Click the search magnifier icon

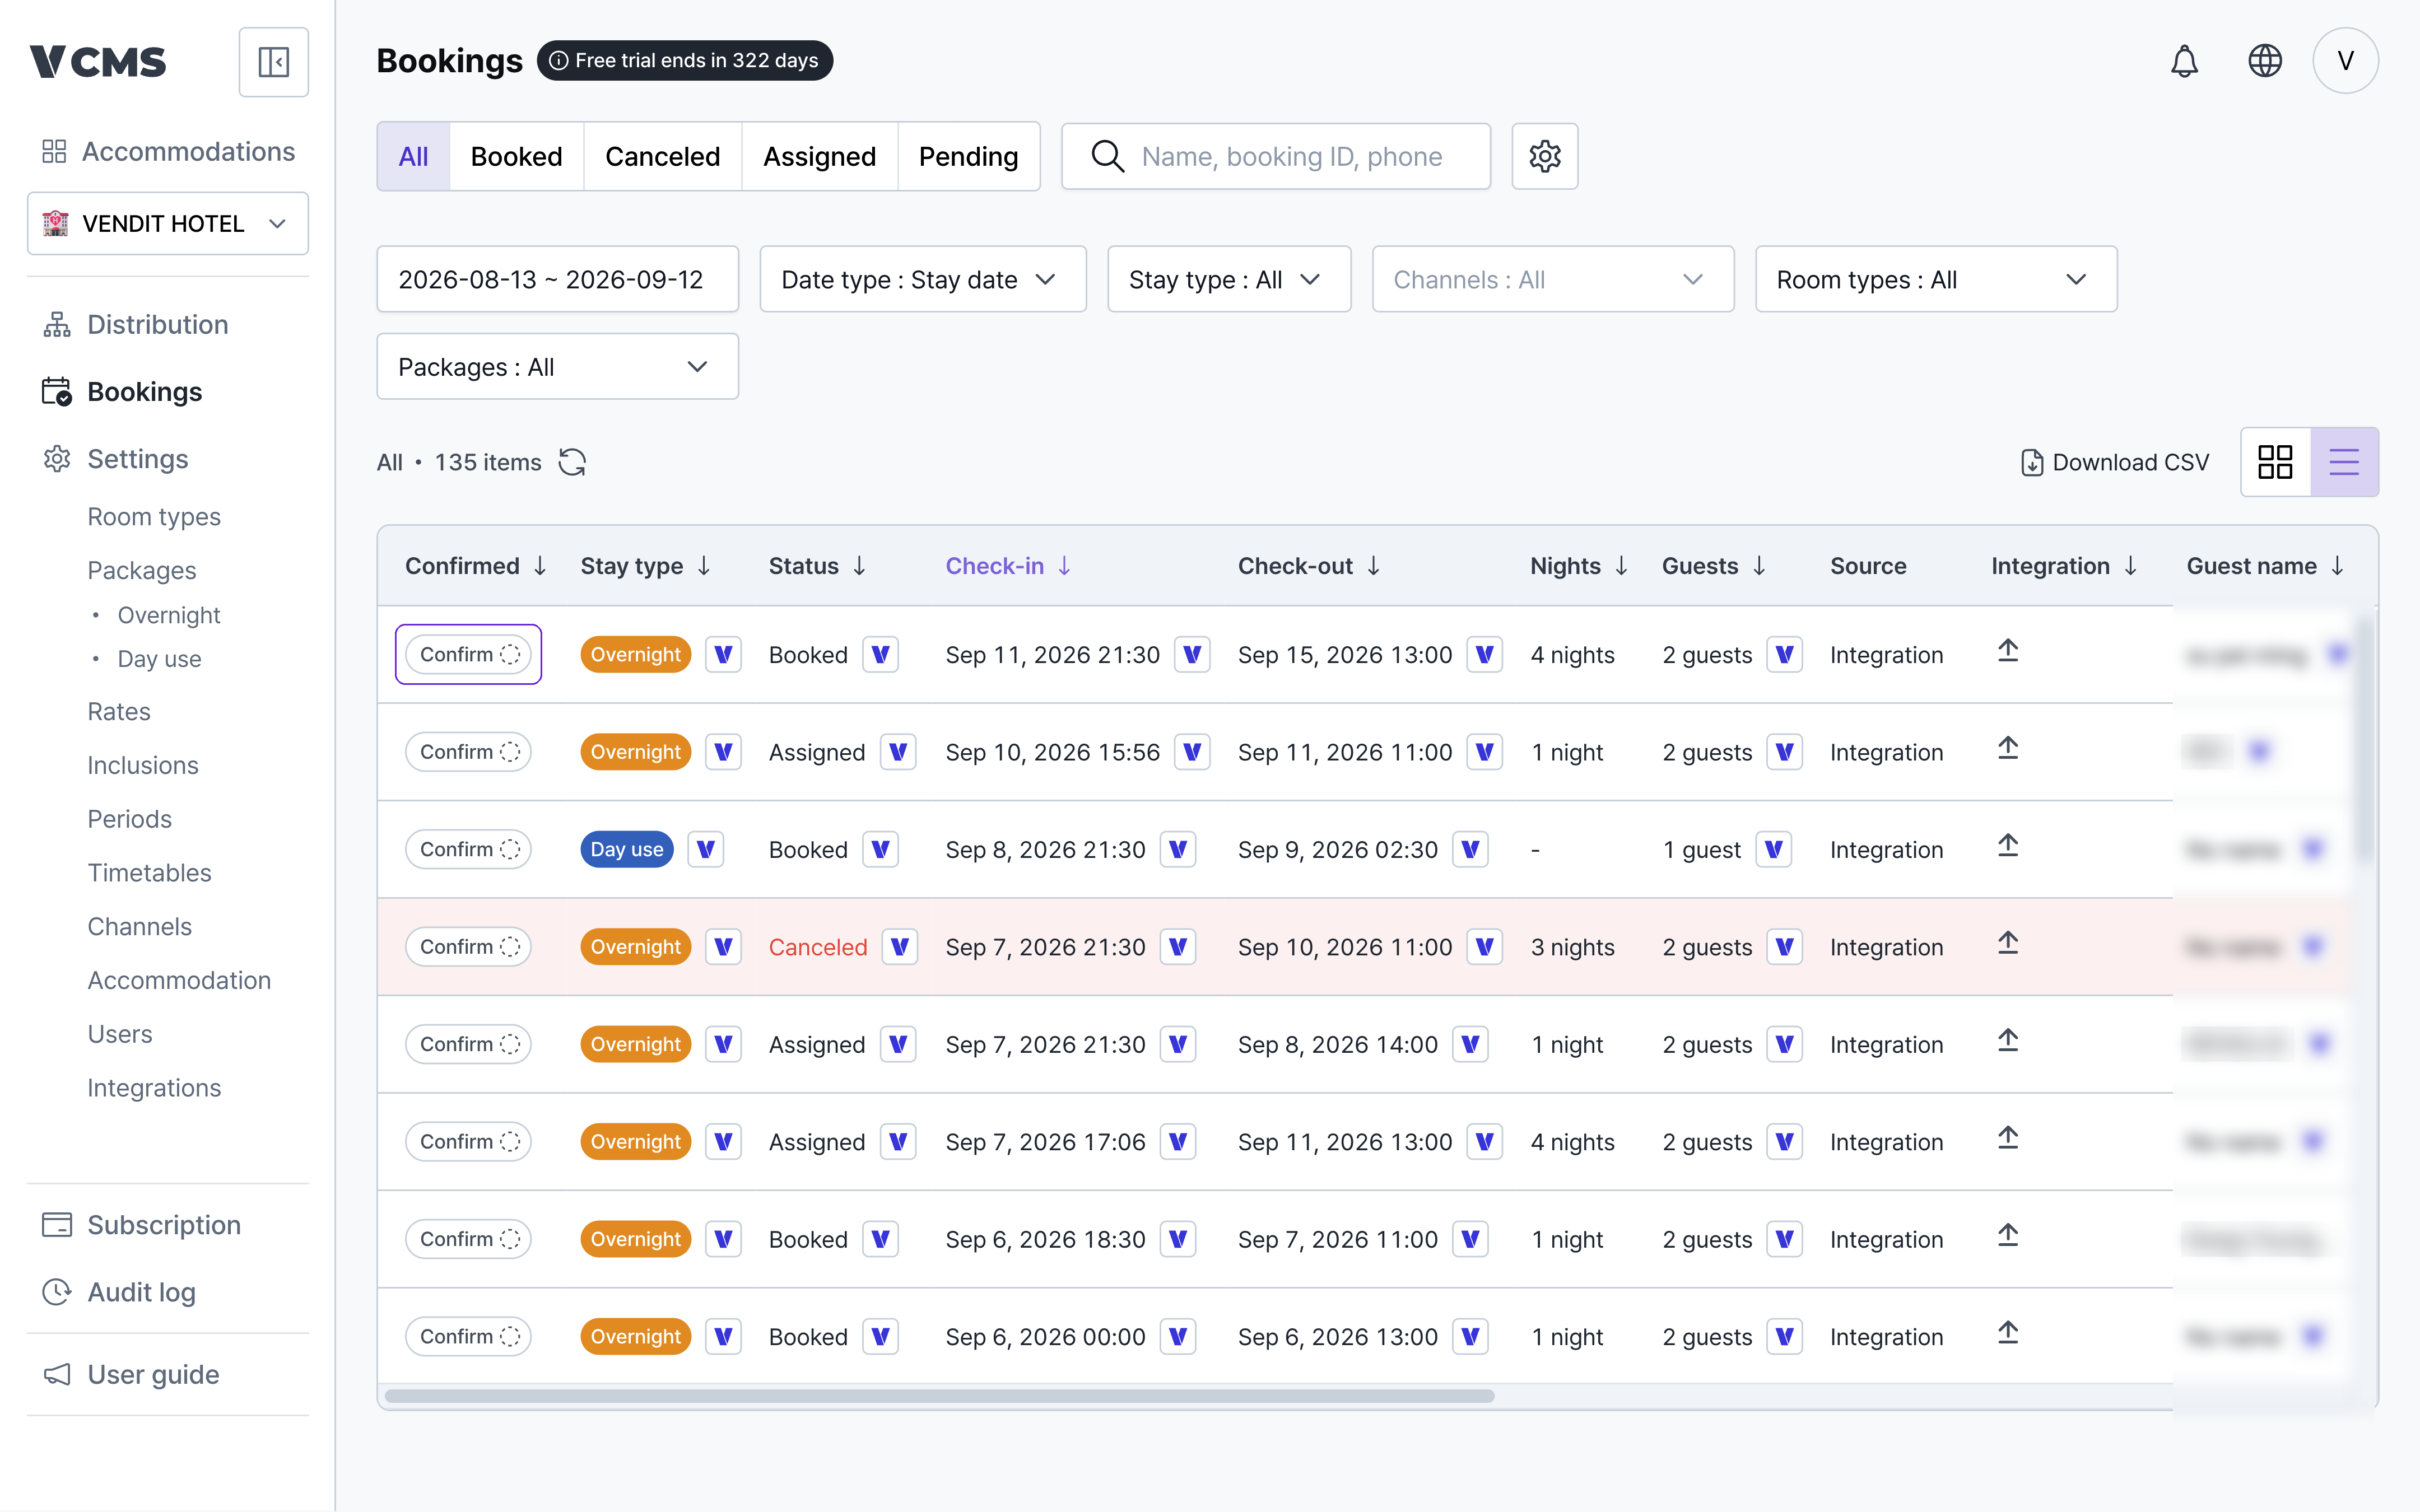(1107, 156)
